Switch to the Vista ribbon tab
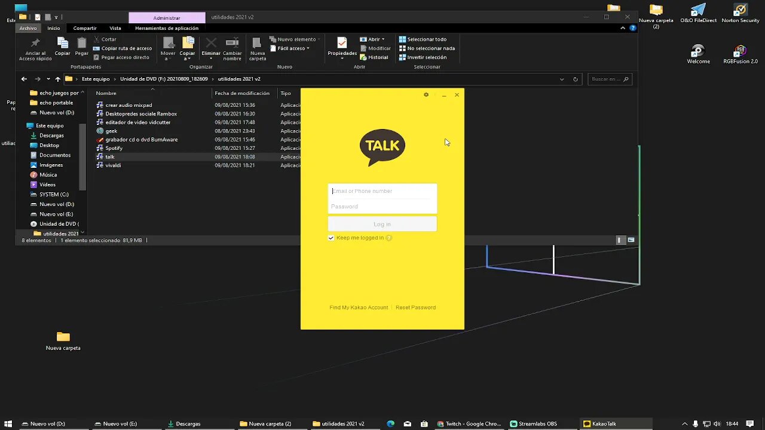The image size is (765, 430). pyautogui.click(x=115, y=28)
